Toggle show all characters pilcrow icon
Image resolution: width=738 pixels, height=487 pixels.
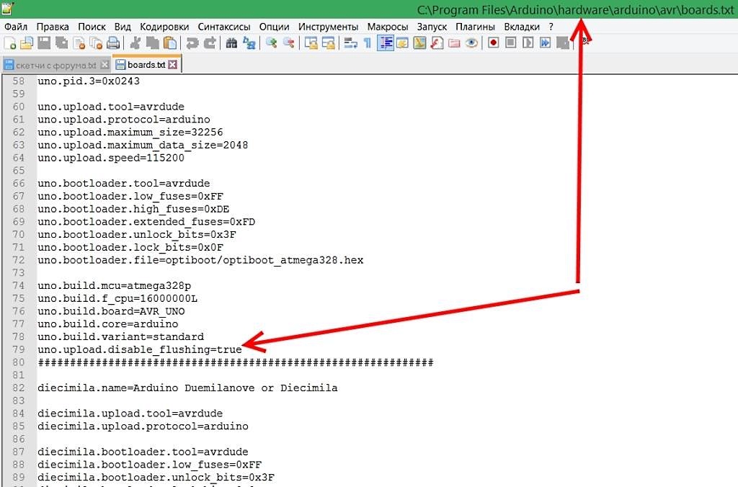[x=368, y=43]
